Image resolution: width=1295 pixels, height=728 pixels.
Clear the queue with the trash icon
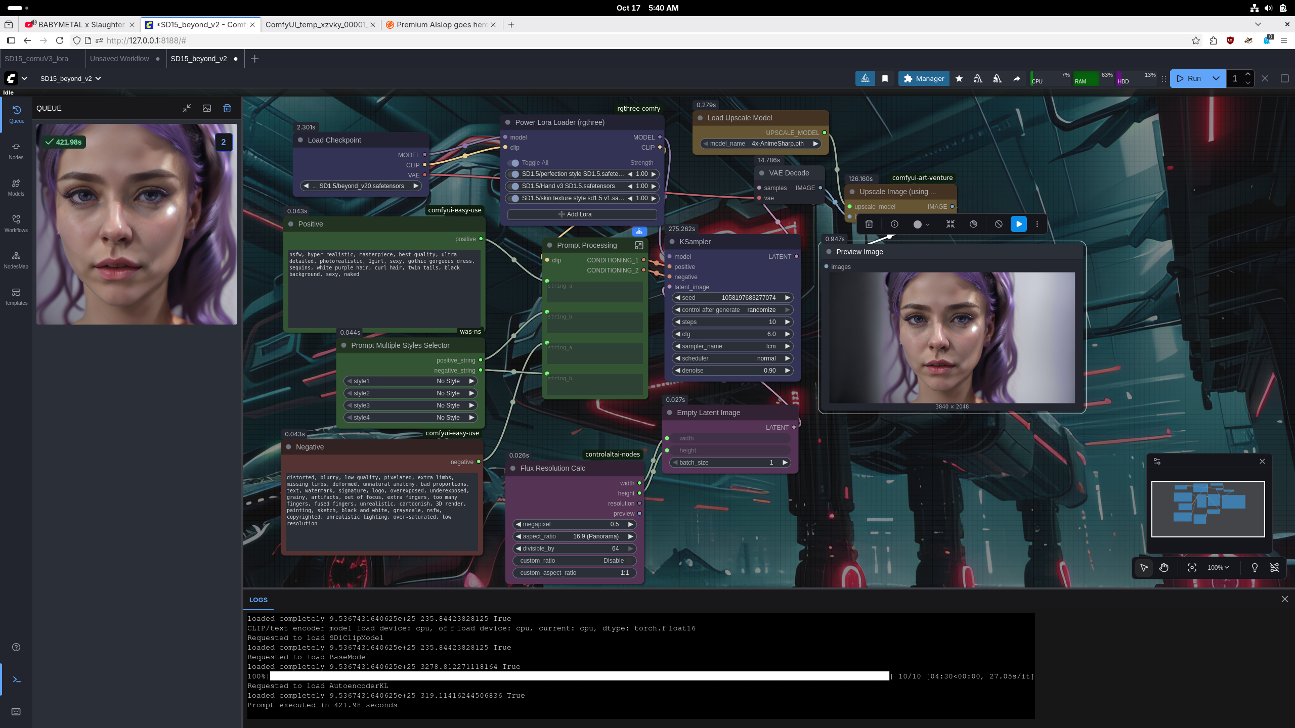point(227,108)
